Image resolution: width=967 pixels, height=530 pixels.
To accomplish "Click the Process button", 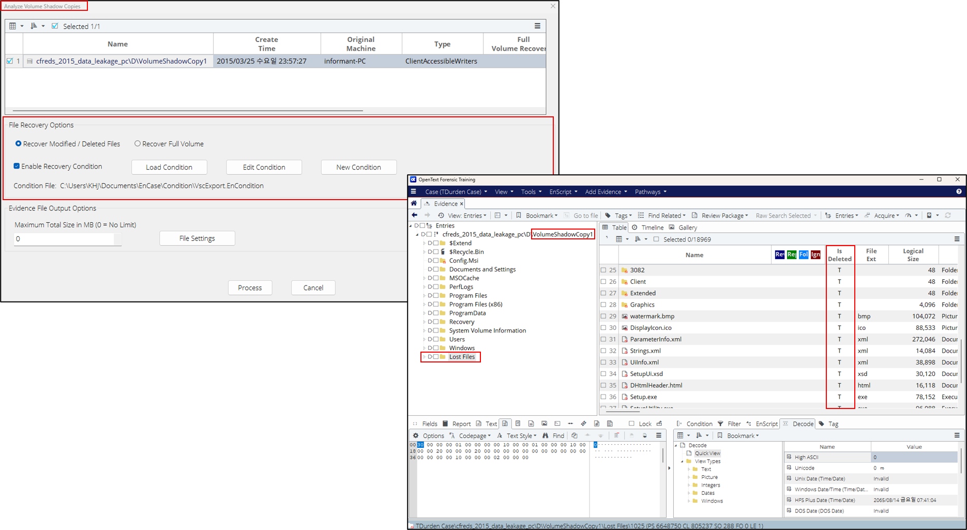I will tap(250, 287).
